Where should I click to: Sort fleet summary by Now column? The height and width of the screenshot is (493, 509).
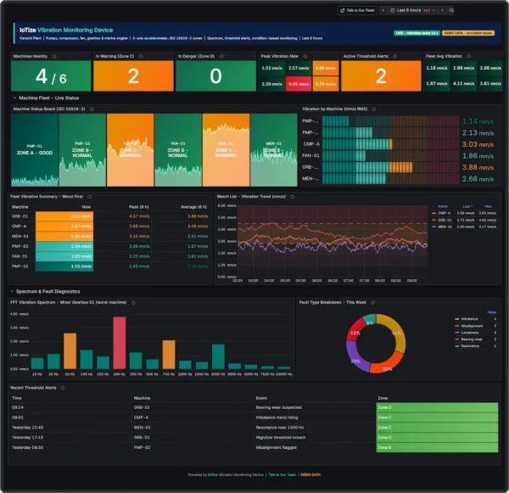pos(86,207)
